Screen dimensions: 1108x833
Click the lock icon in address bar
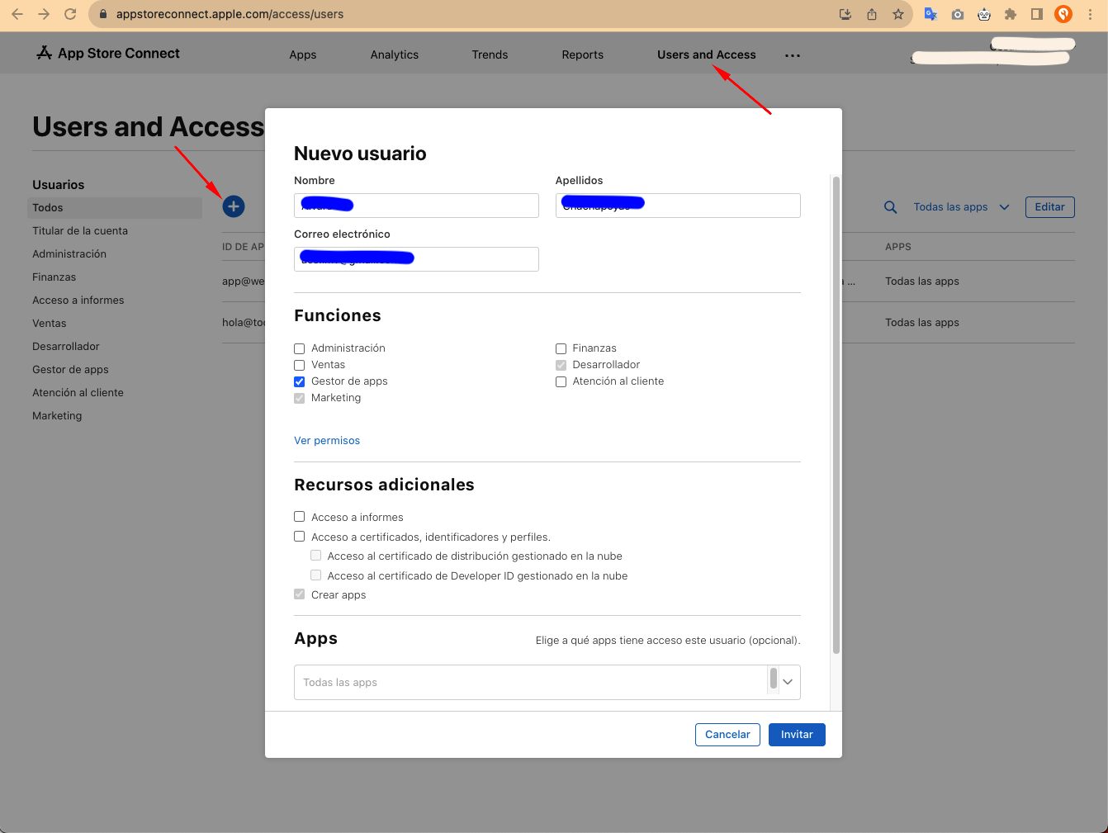click(x=103, y=14)
